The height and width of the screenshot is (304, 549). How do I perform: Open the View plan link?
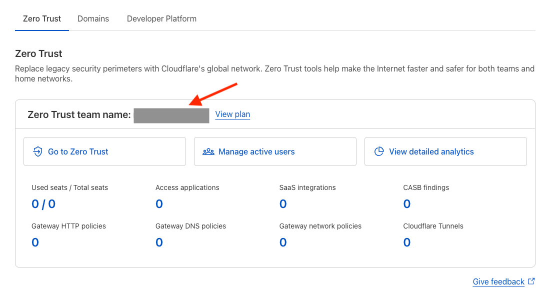coord(232,114)
